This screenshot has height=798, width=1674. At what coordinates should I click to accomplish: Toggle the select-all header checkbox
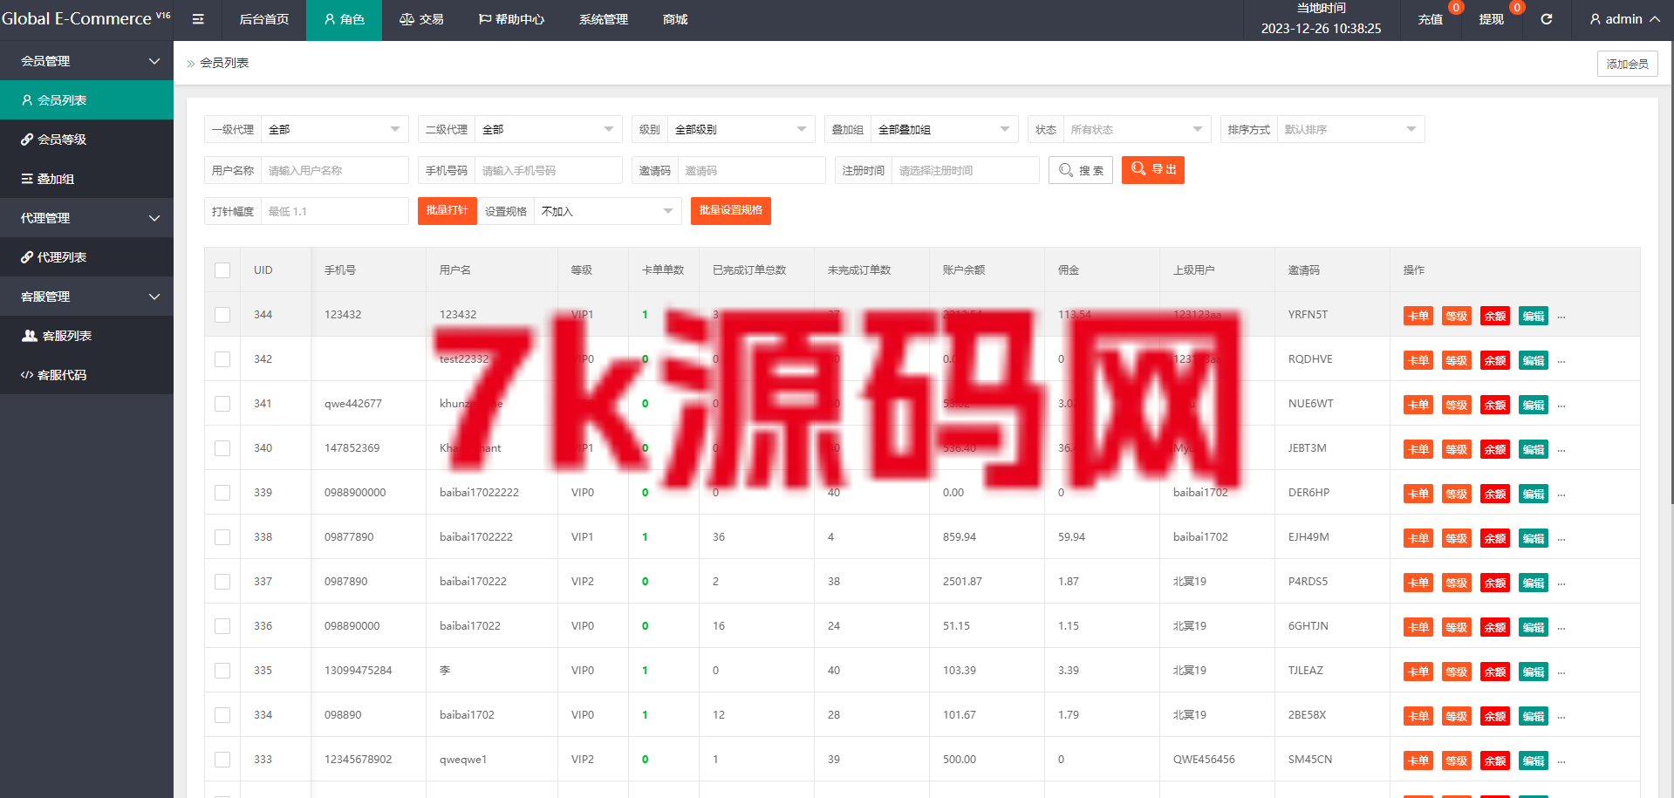point(222,270)
